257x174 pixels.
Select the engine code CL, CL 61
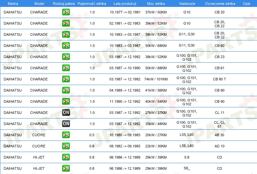tap(220, 124)
